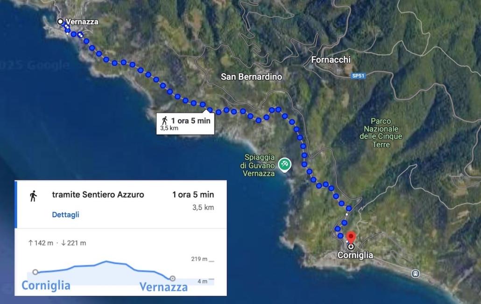Image resolution: width=481 pixels, height=304 pixels.
Task: Click the Corniglia elevation profile start point
Action: click(x=35, y=272)
